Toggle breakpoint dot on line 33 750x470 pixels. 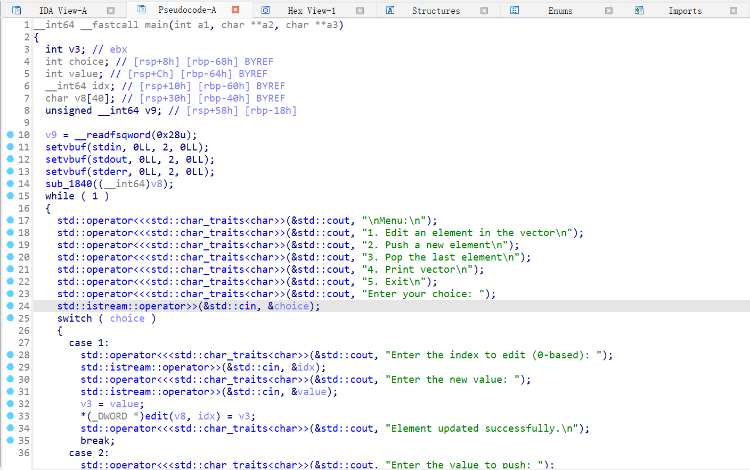pos(10,416)
